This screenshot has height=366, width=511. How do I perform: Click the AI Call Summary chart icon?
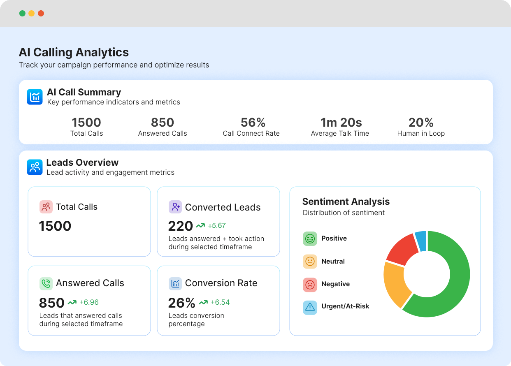click(35, 97)
